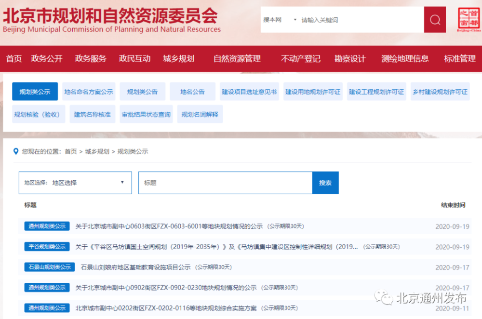The width and height of the screenshot is (482, 319).
Task: Click the 北京通州发布 dove watermark icon
Action: tap(384, 298)
